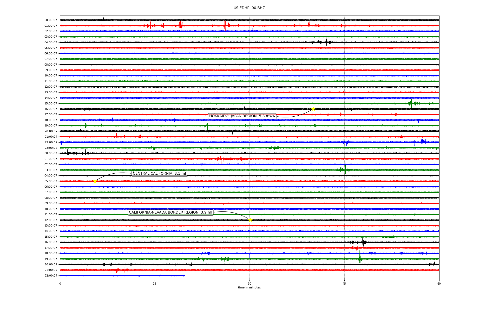
Task: Click the Central California star marker
Action: 95,181
